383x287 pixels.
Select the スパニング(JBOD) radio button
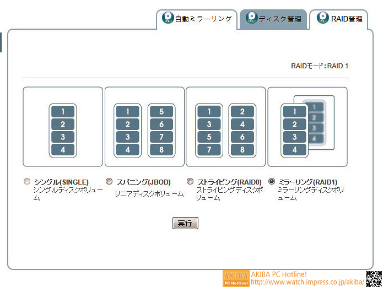pyautogui.click(x=109, y=181)
